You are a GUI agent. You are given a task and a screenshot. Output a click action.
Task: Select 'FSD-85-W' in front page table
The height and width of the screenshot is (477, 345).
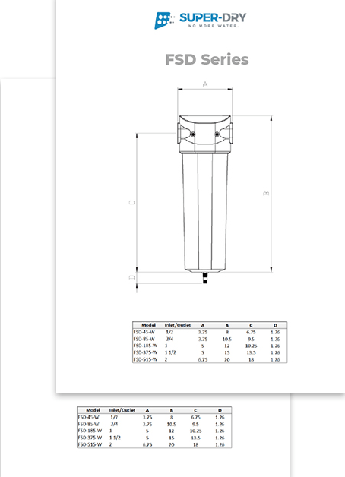[x=144, y=339]
